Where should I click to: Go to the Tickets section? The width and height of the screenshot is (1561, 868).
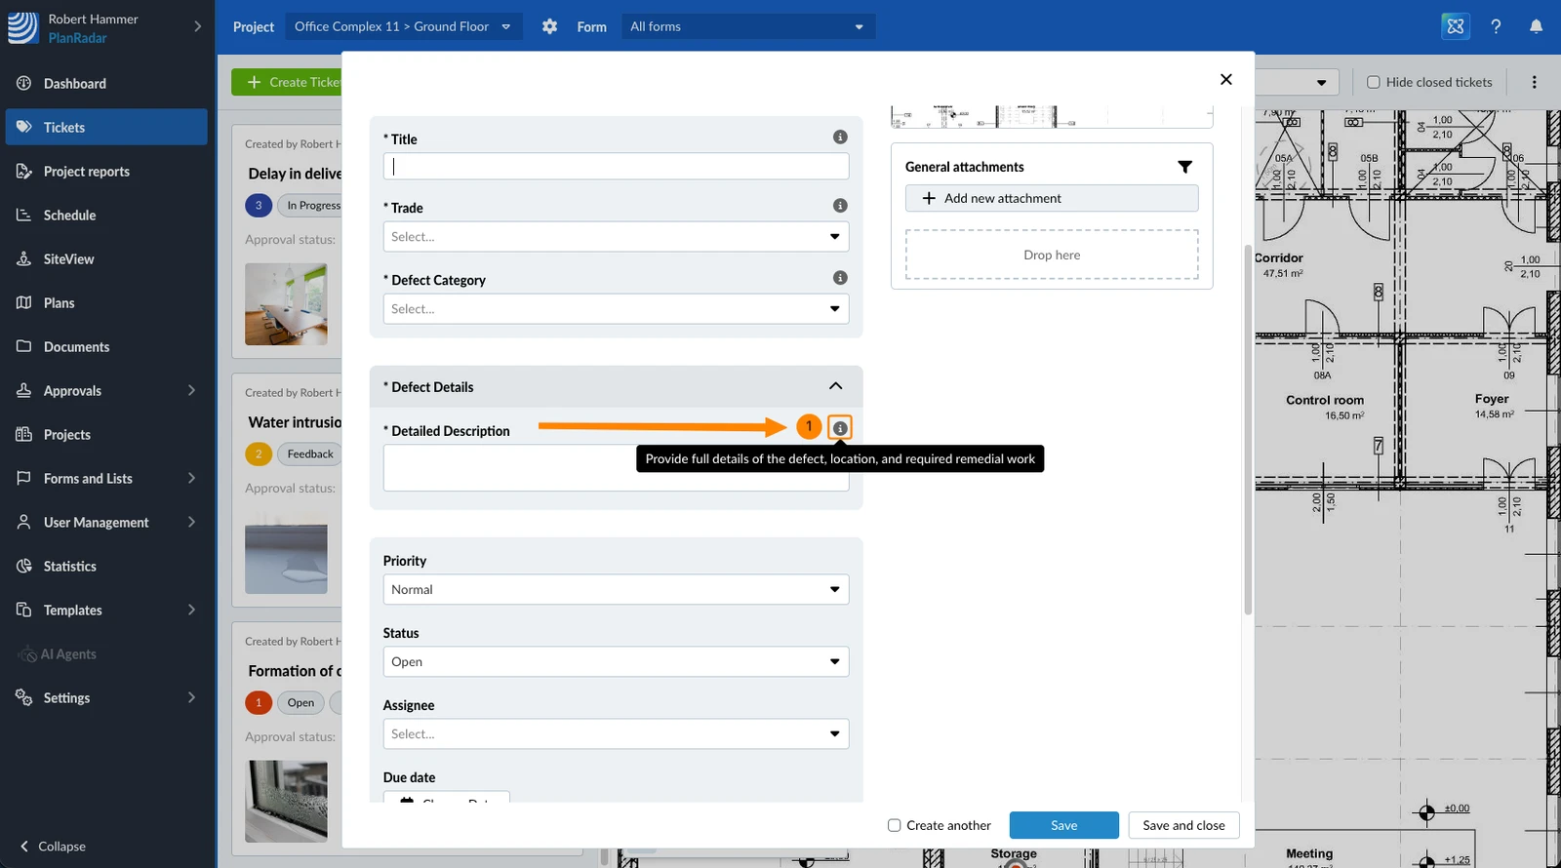point(106,128)
